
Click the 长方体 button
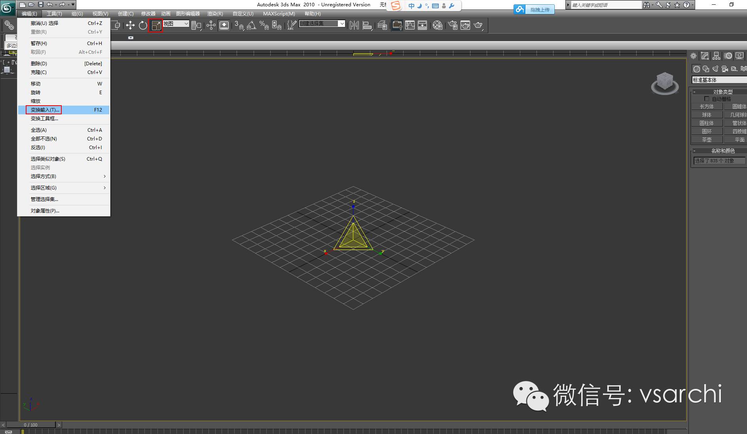pyautogui.click(x=707, y=106)
